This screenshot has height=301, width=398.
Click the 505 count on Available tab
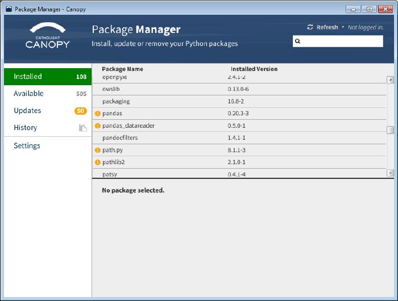click(x=81, y=94)
